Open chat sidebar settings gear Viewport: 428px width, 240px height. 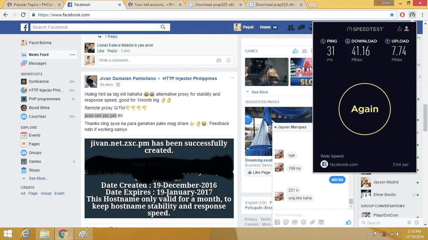click(409, 223)
